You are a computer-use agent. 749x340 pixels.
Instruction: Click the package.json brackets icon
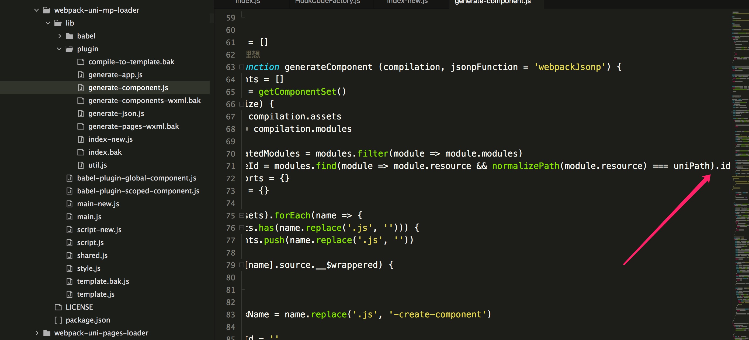tap(58, 320)
